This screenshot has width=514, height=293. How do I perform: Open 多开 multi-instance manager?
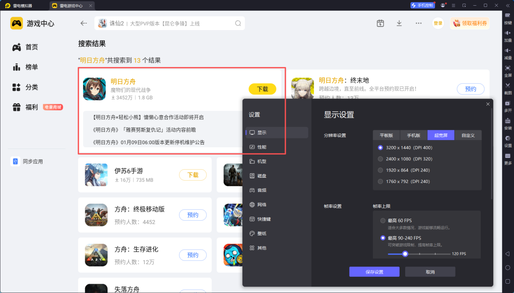point(508,106)
